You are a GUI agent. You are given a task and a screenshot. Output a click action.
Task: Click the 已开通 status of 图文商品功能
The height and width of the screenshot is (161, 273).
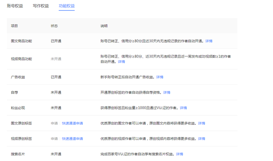click(x=56, y=41)
